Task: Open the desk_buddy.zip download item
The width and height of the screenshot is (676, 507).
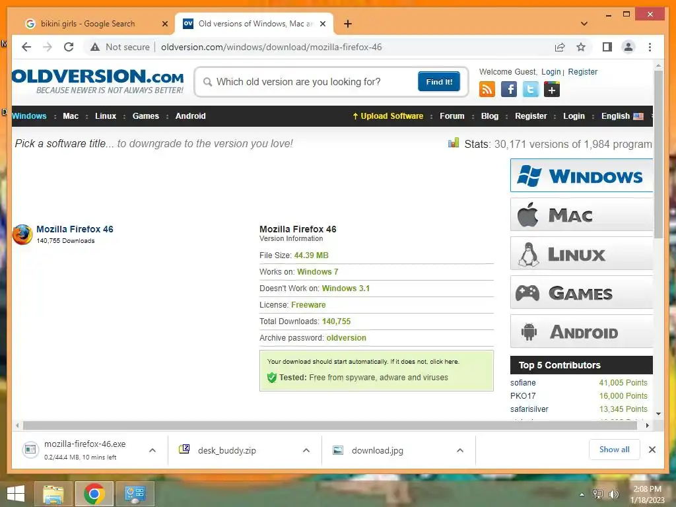Action: click(226, 450)
